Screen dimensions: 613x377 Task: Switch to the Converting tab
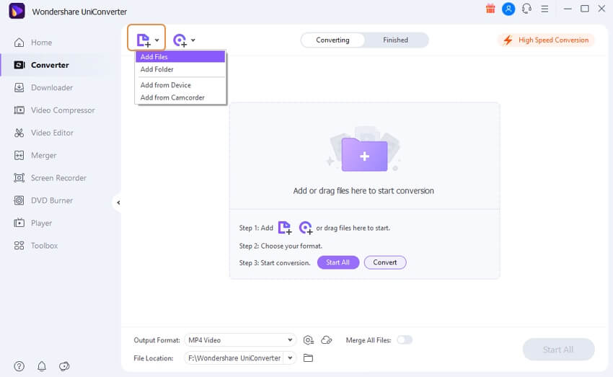[x=332, y=40]
